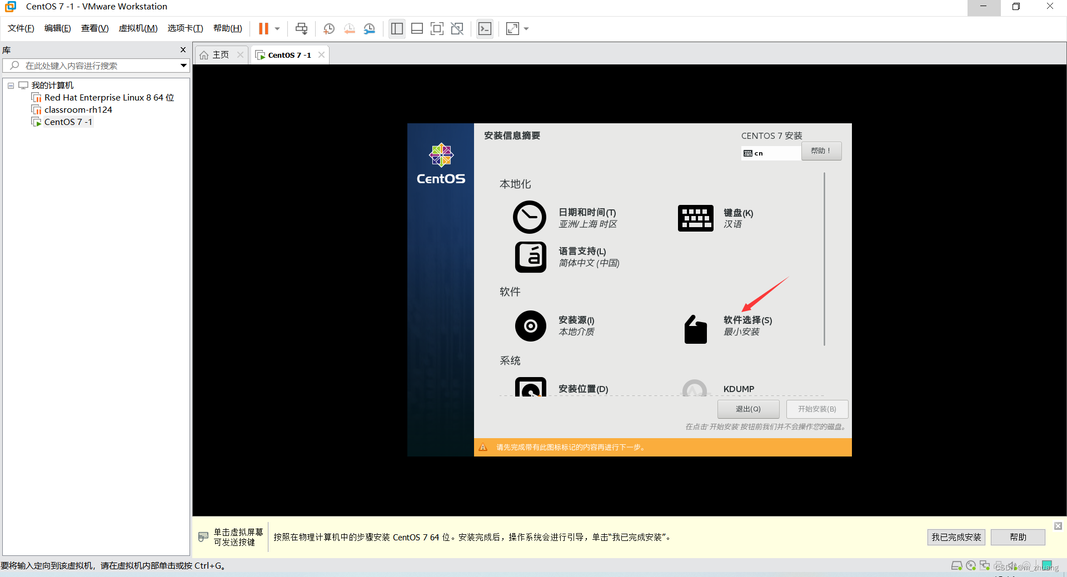
Task: Open 语言支持(L) language icon
Action: [531, 257]
